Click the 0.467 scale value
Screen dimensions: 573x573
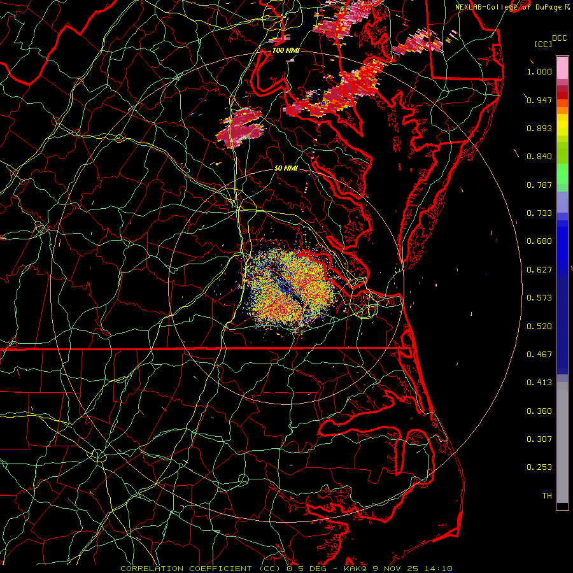point(539,355)
